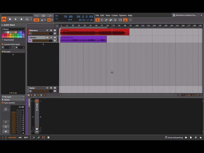Open the automation write mode dropdown arrow

click(x=31, y=19)
